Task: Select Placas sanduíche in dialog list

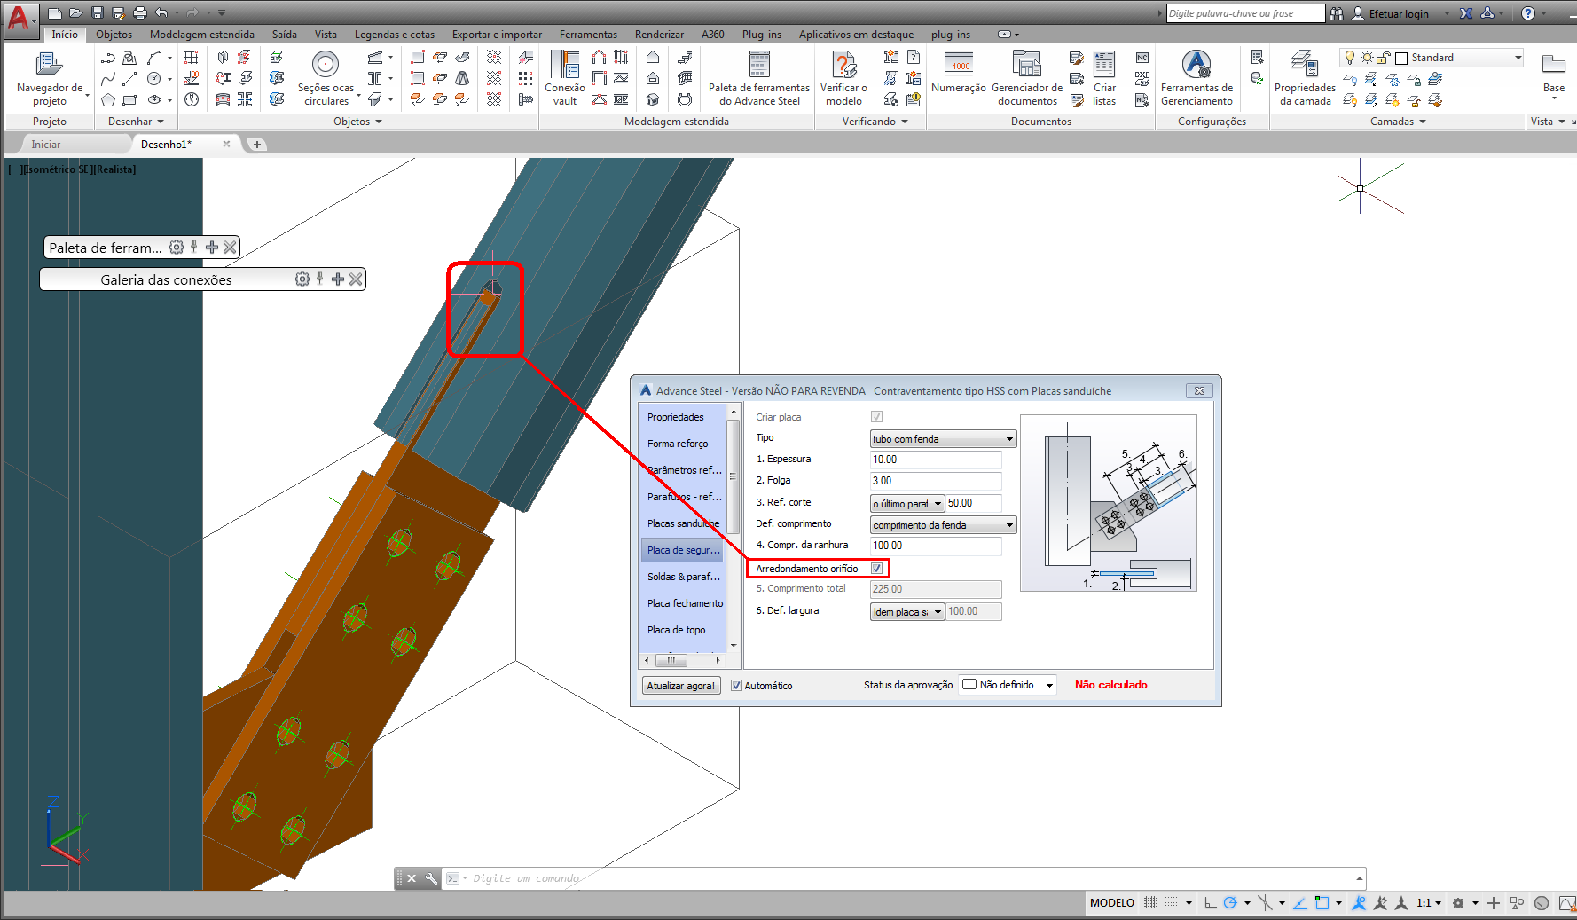Action: click(x=683, y=523)
